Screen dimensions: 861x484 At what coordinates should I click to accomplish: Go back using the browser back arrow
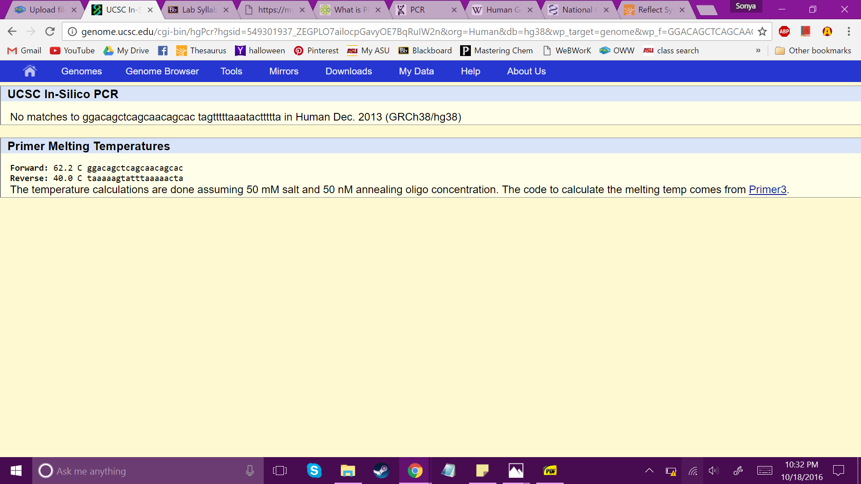[12, 31]
